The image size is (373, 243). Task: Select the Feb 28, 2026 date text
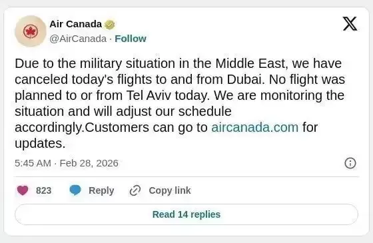(x=89, y=163)
